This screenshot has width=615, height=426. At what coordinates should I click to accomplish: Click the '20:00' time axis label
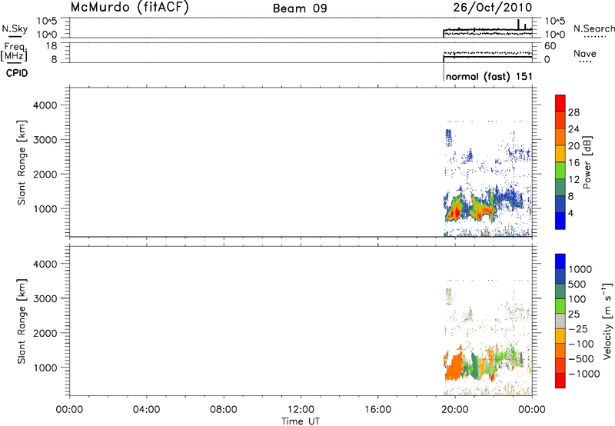point(455,410)
